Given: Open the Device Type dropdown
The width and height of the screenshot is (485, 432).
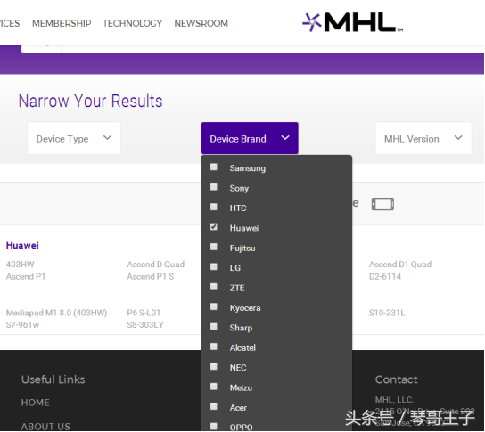Looking at the screenshot, I should coord(74,138).
